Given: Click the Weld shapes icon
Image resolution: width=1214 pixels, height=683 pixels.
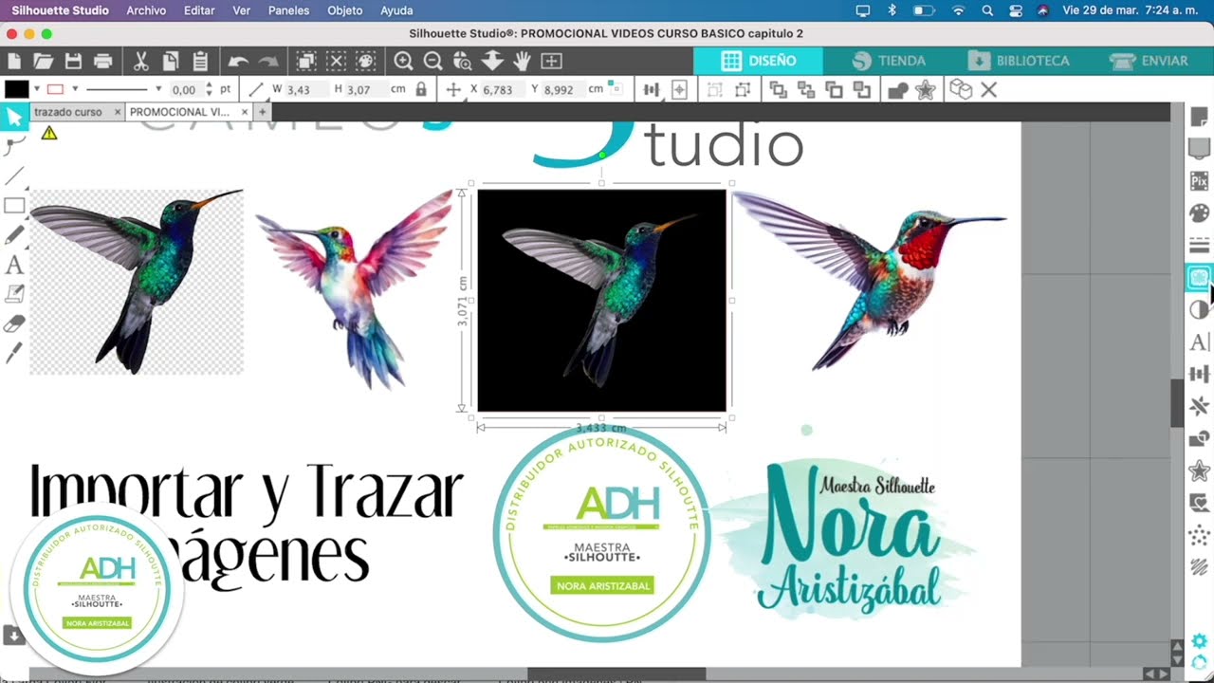Looking at the screenshot, I should pyautogui.click(x=896, y=90).
